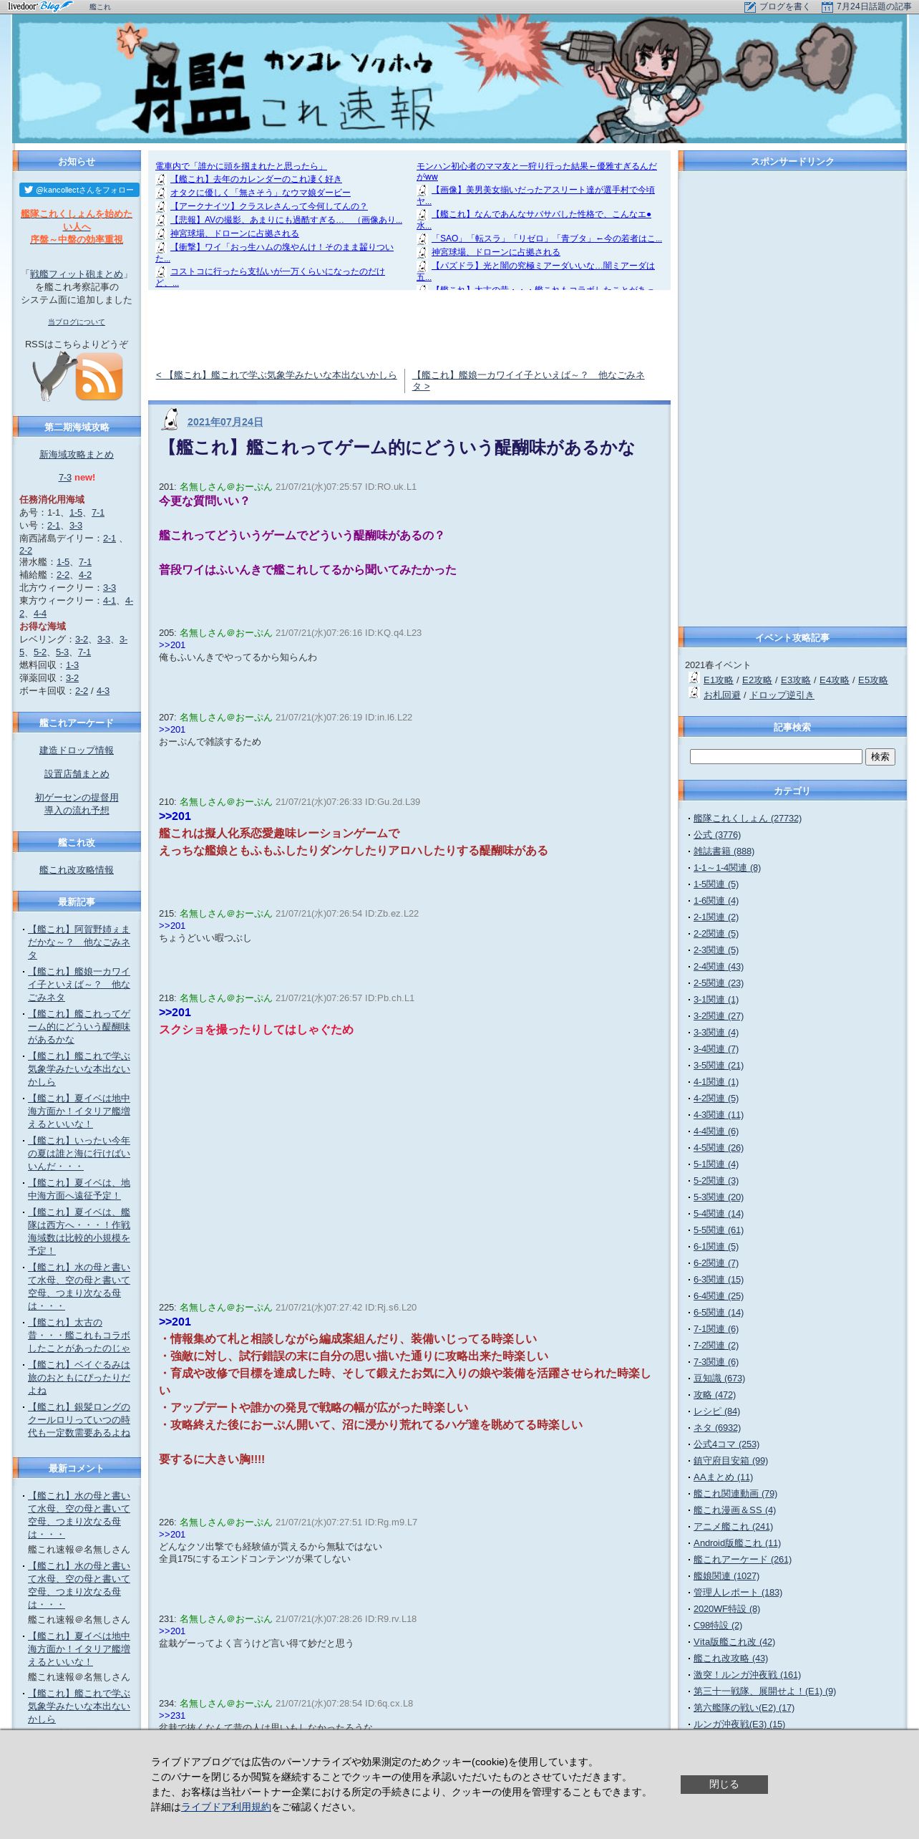This screenshot has width=919, height=1839.
Task: Click the article date 2021年07月24日
Action: coord(225,422)
